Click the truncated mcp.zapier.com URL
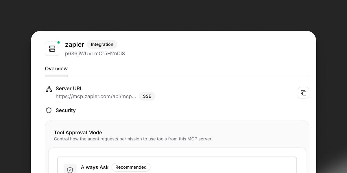Screen dimensions: 347x173 tap(96, 96)
